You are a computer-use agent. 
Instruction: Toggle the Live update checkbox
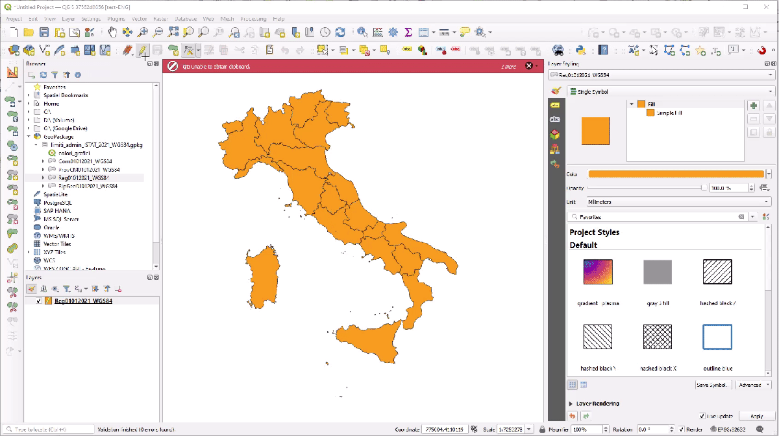pyautogui.click(x=702, y=416)
